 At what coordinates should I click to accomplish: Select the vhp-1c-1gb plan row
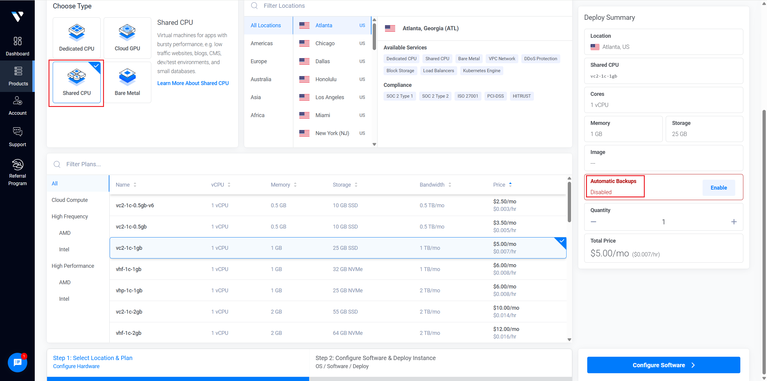[x=338, y=291]
